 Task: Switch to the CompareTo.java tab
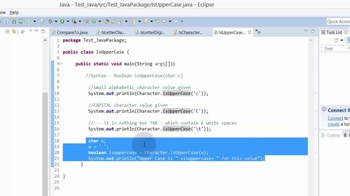point(70,33)
